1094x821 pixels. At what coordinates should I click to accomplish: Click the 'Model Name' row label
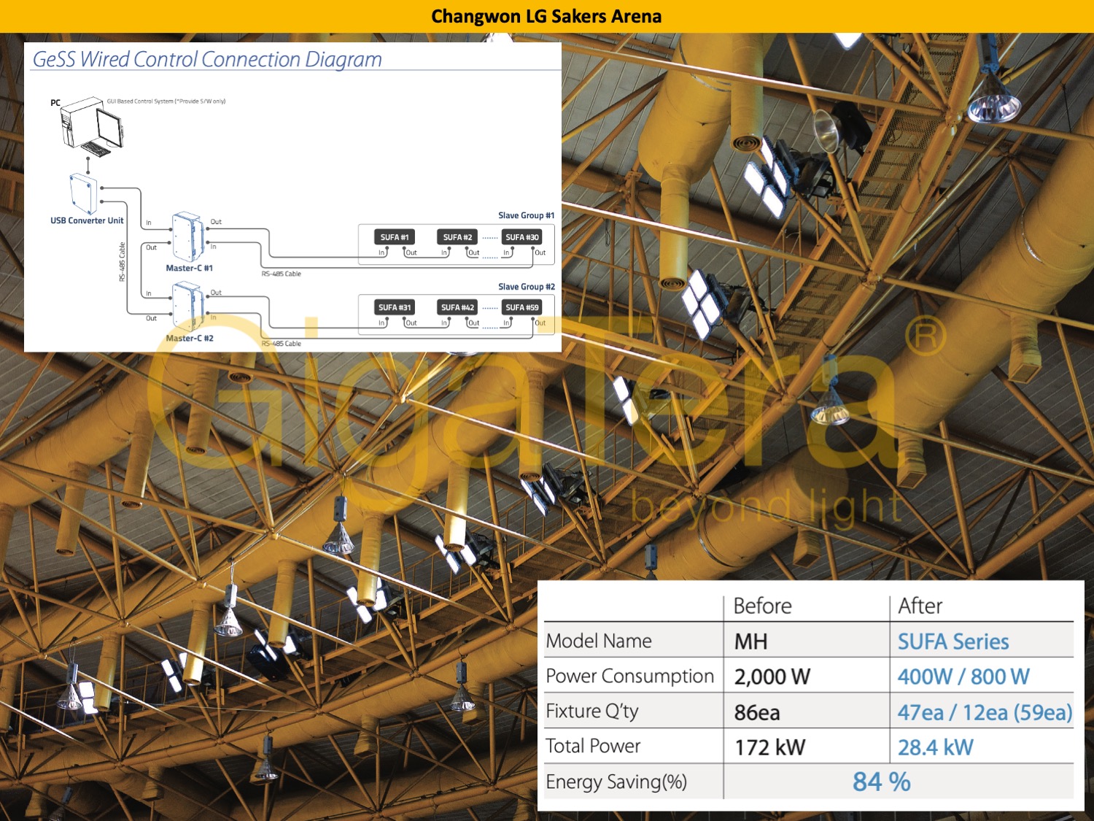[599, 641]
